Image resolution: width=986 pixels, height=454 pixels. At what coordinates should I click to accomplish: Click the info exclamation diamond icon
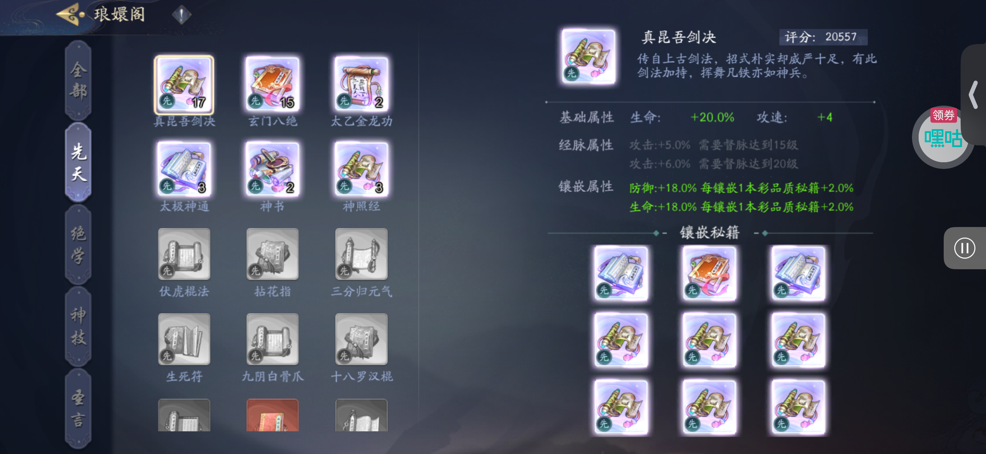click(181, 15)
